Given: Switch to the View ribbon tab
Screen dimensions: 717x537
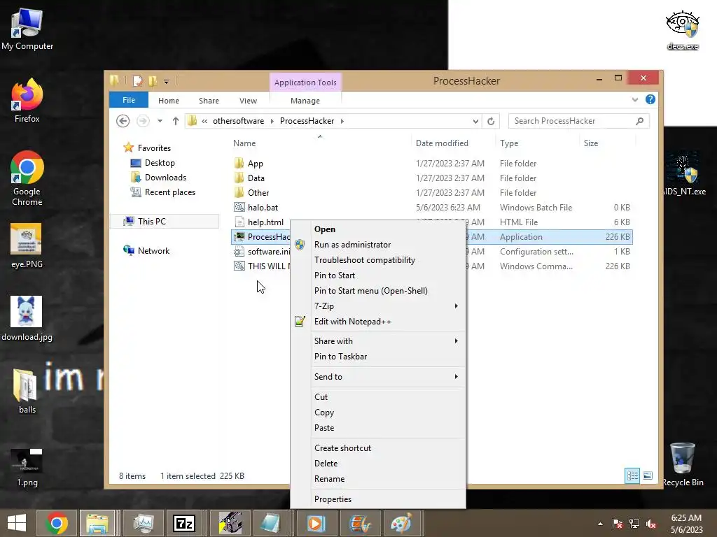Looking at the screenshot, I should 249,101.
